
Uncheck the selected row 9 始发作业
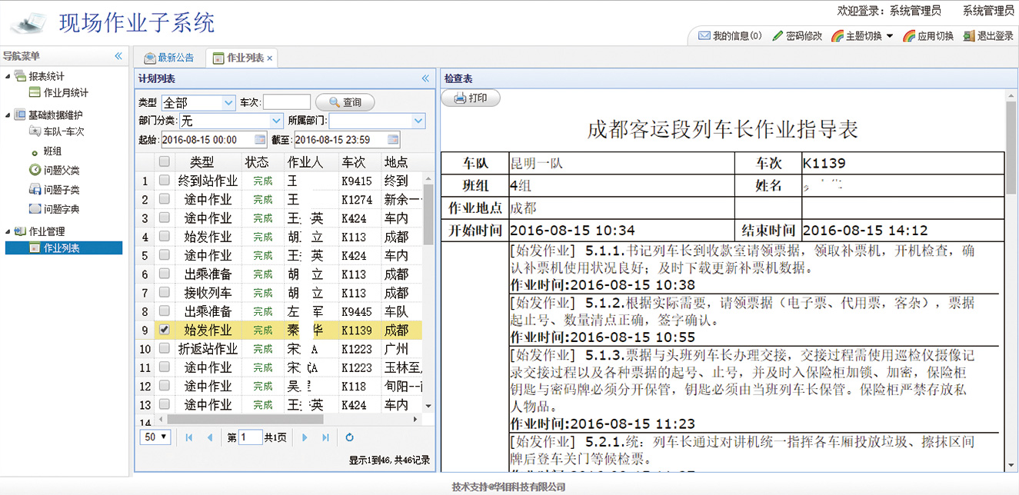tap(164, 330)
